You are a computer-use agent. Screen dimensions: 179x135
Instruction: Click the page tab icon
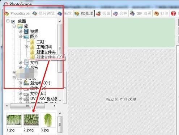[98, 13]
